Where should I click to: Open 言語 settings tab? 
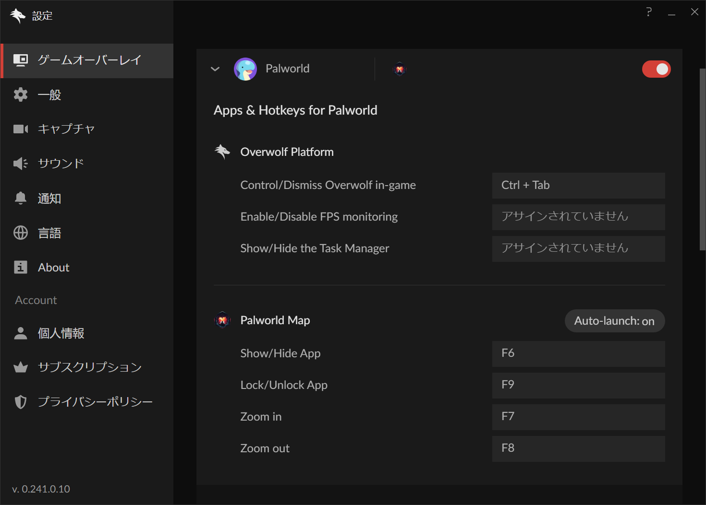tap(87, 233)
